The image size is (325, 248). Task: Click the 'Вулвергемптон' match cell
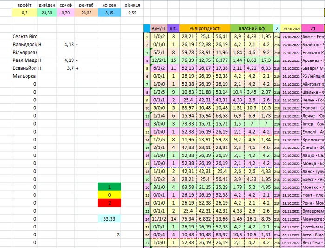click(x=313, y=211)
